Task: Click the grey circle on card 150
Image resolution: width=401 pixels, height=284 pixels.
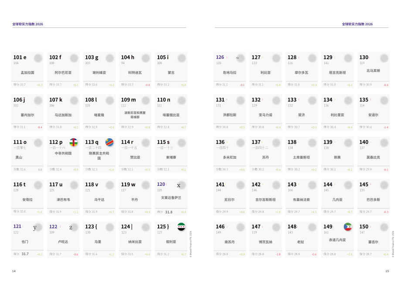Action: click(x=384, y=227)
